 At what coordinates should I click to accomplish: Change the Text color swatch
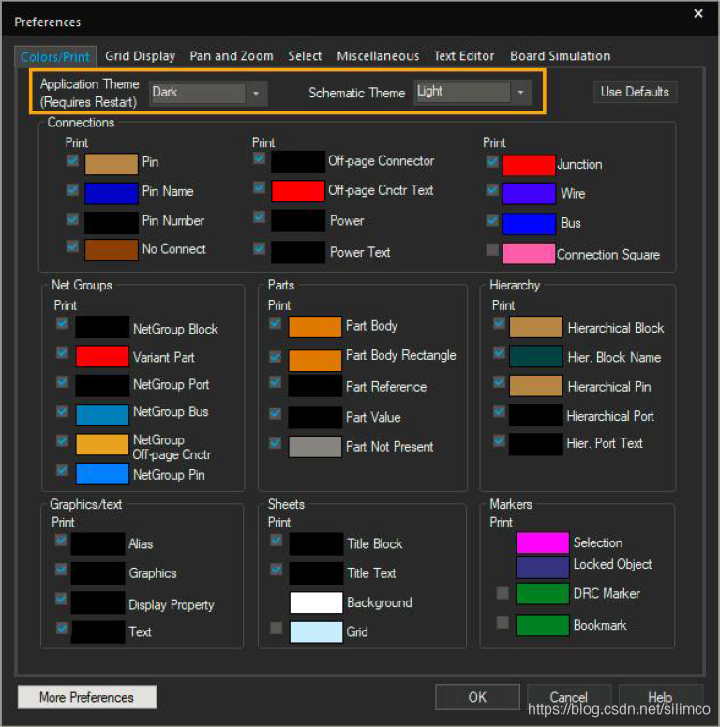pyautogui.click(x=97, y=632)
